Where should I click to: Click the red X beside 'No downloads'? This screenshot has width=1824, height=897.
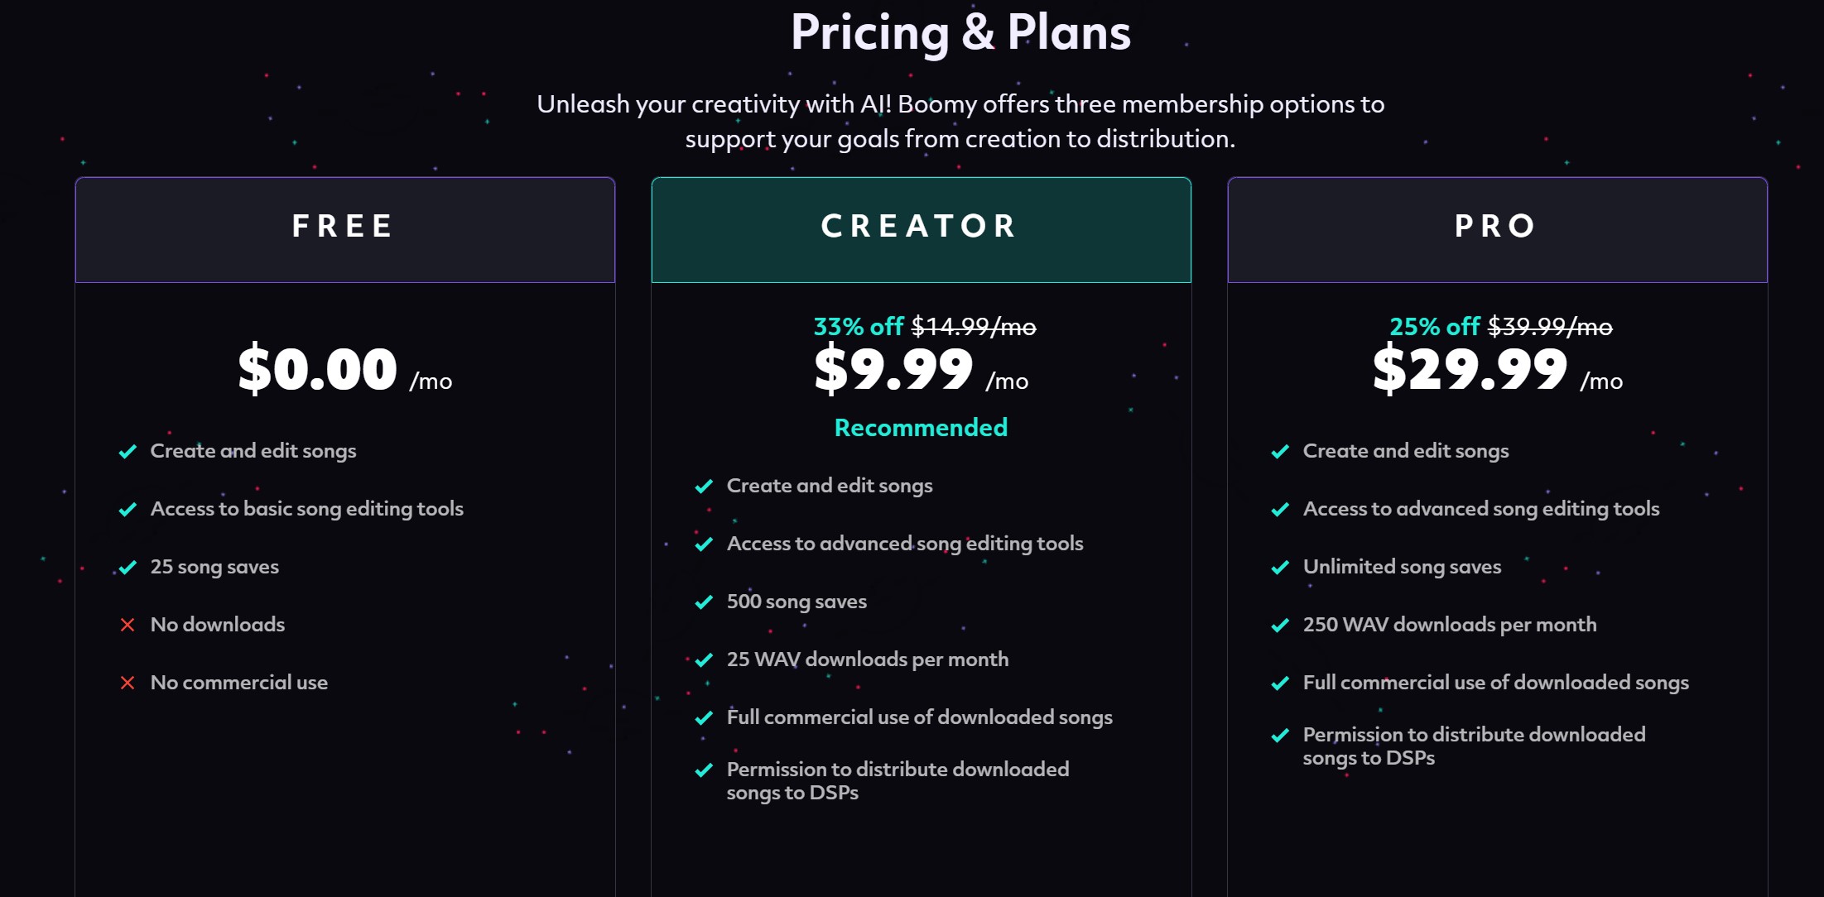tap(128, 625)
